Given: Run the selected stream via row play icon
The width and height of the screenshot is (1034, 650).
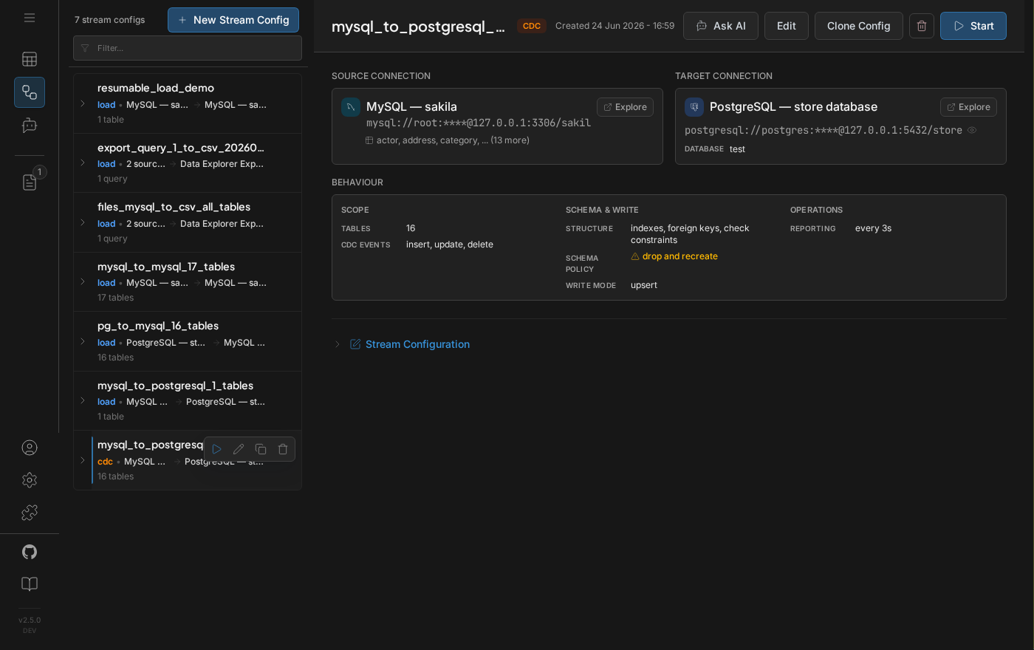Looking at the screenshot, I should [216, 449].
